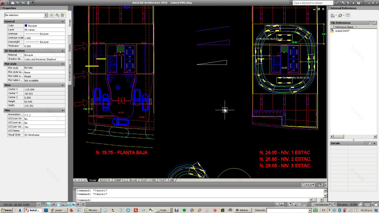This screenshot has height=213, width=379.
Task: Toggle the PICKADD value button in Properties
Action: (51, 15)
